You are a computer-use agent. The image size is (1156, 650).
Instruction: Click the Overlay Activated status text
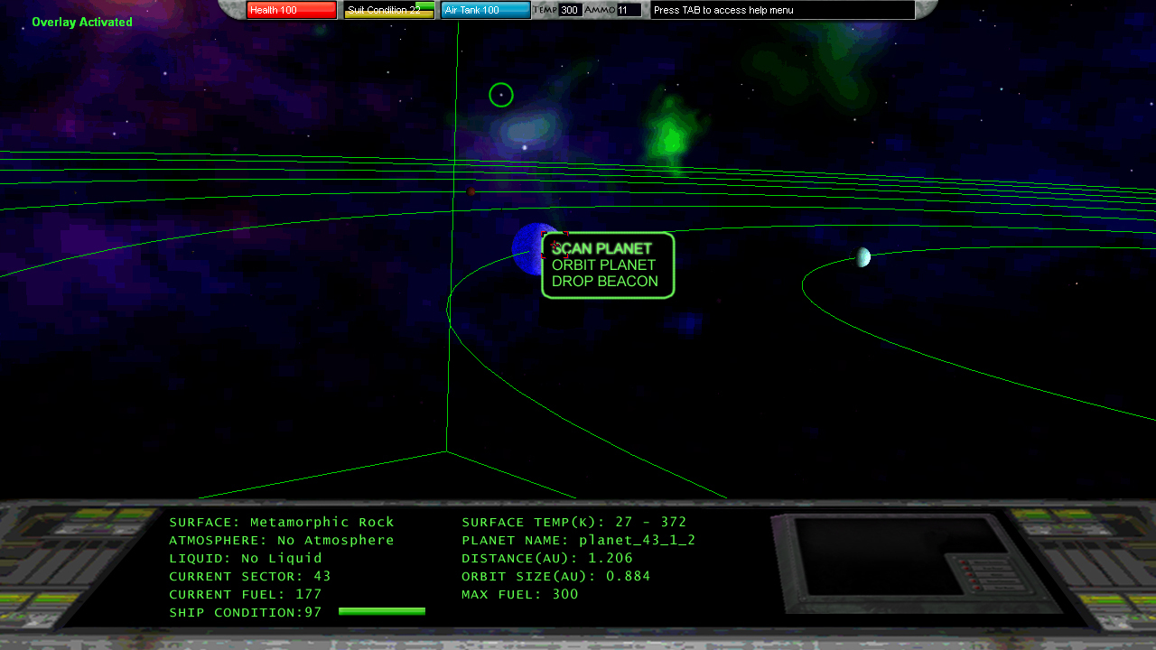click(82, 23)
